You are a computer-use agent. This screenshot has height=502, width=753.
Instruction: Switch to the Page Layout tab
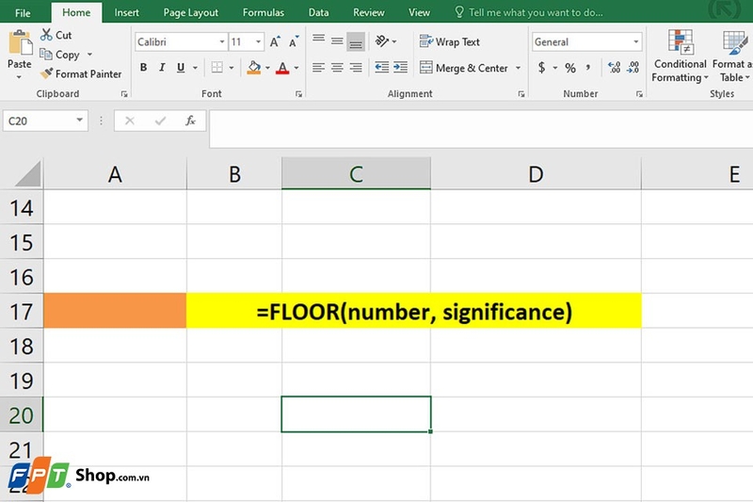tap(191, 12)
